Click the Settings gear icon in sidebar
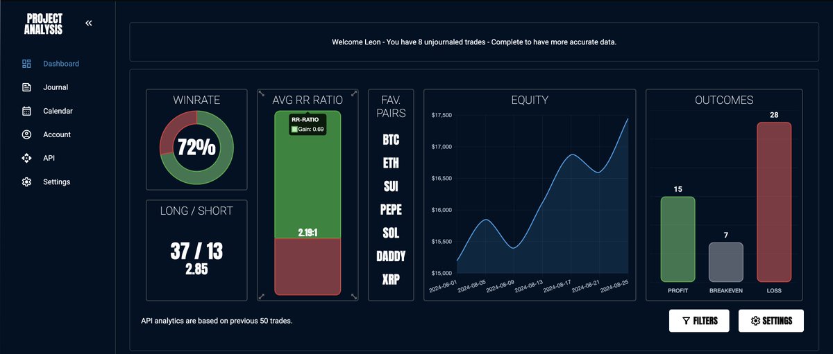Viewport: 833px width, 354px height. pyautogui.click(x=27, y=182)
